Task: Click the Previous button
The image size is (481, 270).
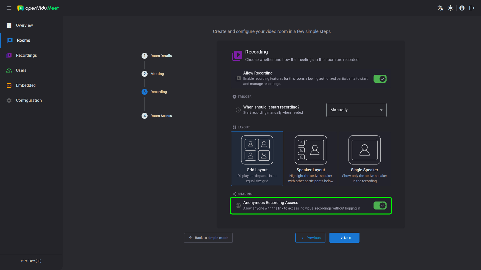Action: pos(310,238)
